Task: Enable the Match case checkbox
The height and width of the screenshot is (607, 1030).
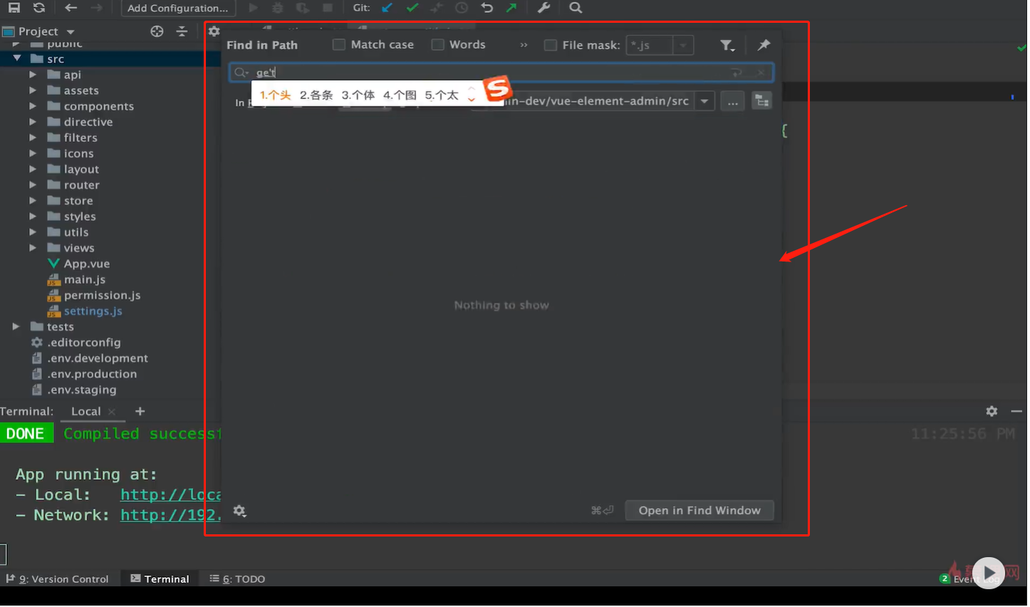Action: point(339,45)
